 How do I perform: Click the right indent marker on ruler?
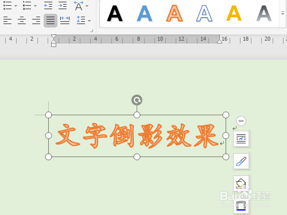point(220,42)
